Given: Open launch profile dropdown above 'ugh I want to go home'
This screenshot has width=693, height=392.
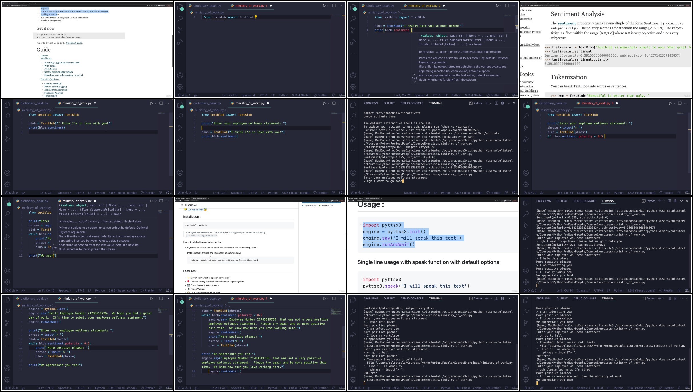Looking at the screenshot, I should coord(491,103).
